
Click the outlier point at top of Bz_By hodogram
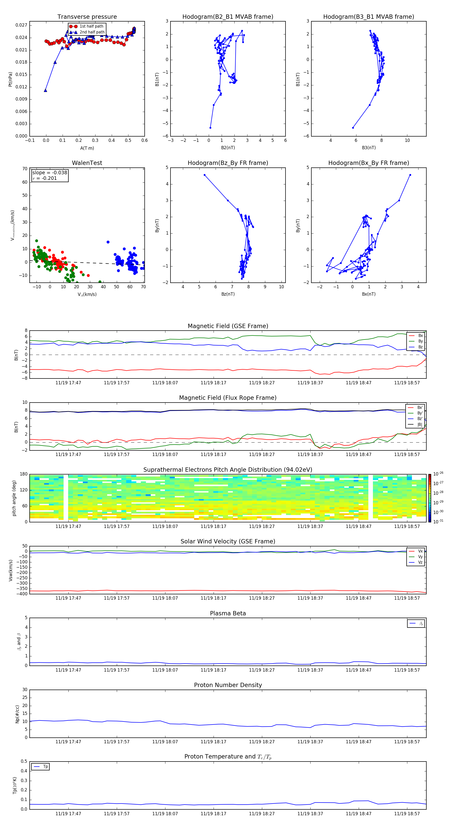tap(204, 175)
